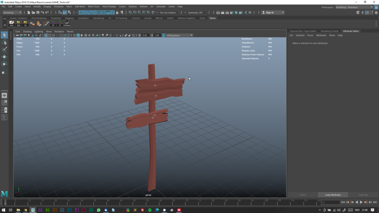379x213 pixels.
Task: Open the sRGB gamma dropdown
Action: click(x=180, y=35)
